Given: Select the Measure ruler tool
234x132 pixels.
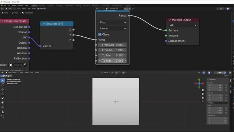Looking at the screenshot, I should [3, 112].
